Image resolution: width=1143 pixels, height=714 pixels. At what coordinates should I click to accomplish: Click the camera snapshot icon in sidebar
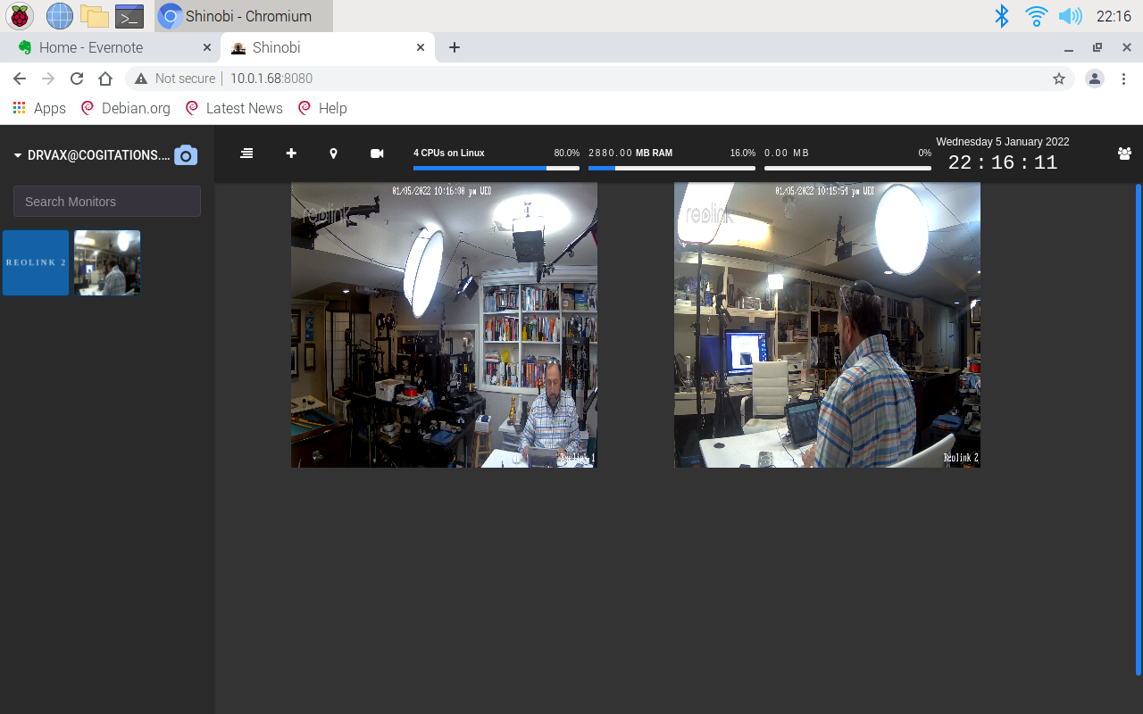click(x=185, y=155)
